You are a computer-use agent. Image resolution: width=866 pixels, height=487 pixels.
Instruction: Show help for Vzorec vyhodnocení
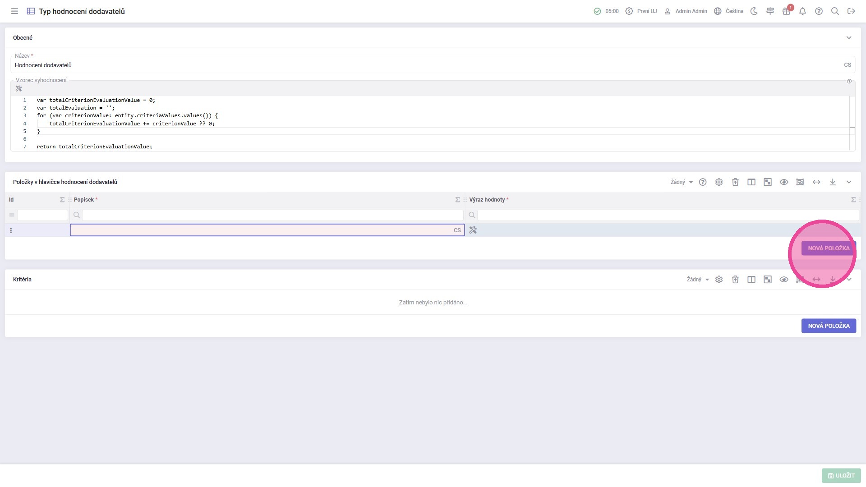pyautogui.click(x=849, y=82)
